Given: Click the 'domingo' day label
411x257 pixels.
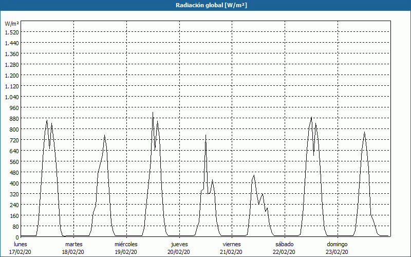Looking at the screenshot, I should tap(337, 244).
